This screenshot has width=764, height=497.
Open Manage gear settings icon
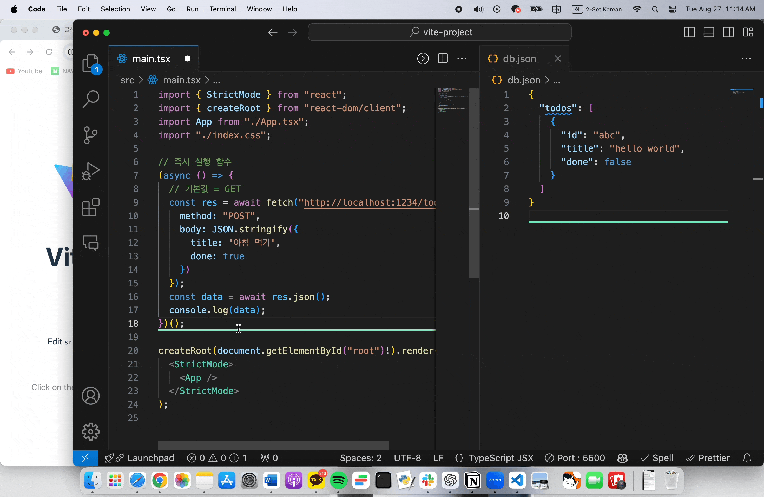[x=91, y=431]
